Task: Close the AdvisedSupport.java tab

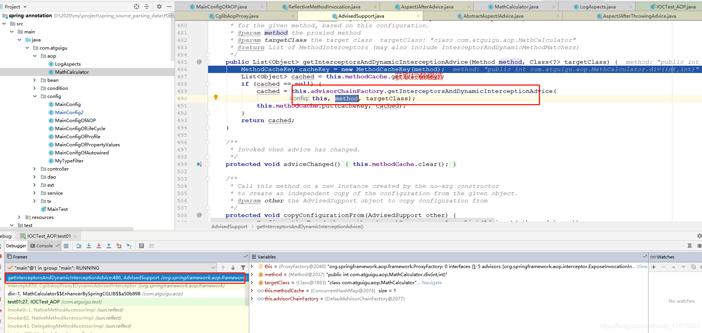Action: (418, 16)
